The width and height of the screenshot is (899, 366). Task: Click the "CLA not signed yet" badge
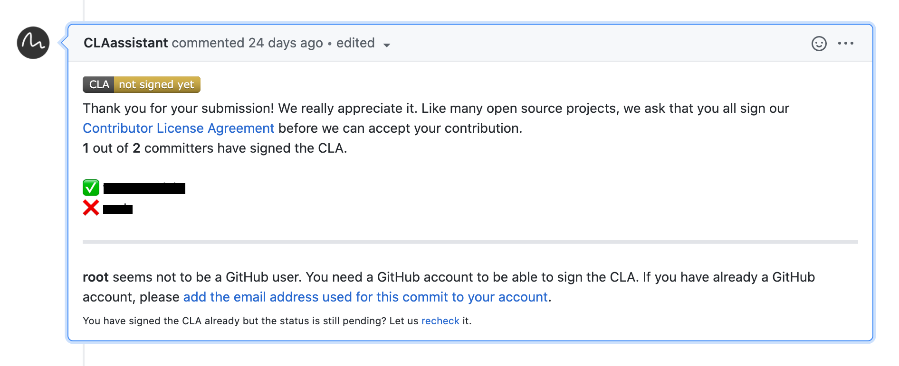[x=141, y=84]
